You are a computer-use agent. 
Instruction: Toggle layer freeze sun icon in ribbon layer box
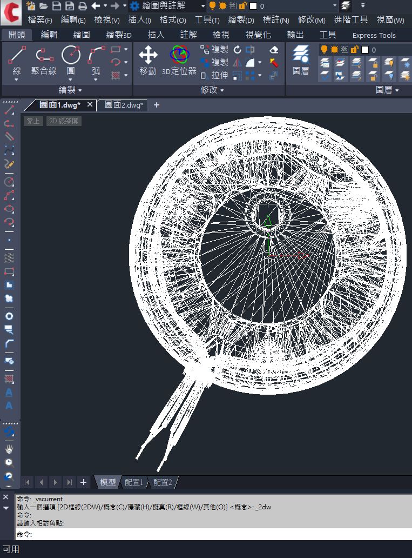pyautogui.click(x=334, y=49)
